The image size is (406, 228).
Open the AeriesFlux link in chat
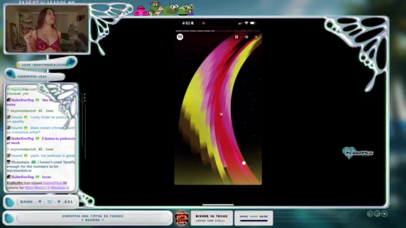pyautogui.click(x=53, y=183)
